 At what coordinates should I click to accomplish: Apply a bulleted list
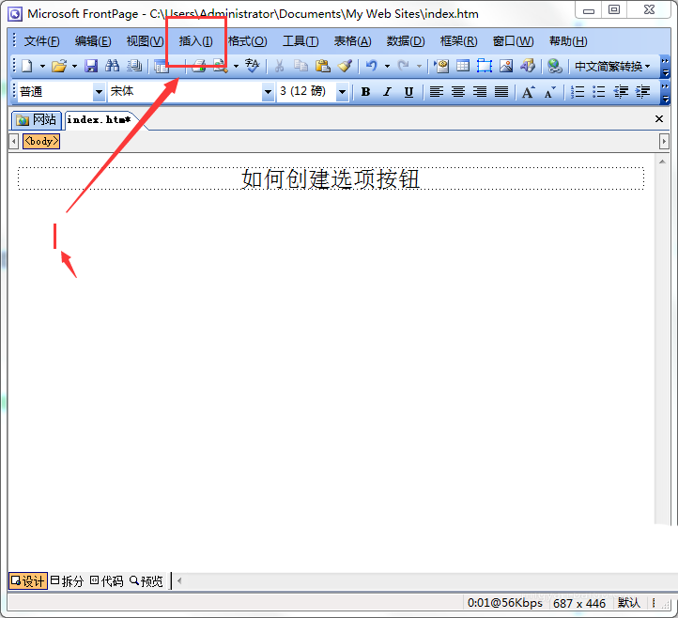(599, 92)
